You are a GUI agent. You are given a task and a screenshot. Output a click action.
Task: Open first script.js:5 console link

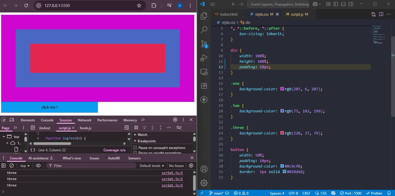pyautogui.click(x=172, y=173)
